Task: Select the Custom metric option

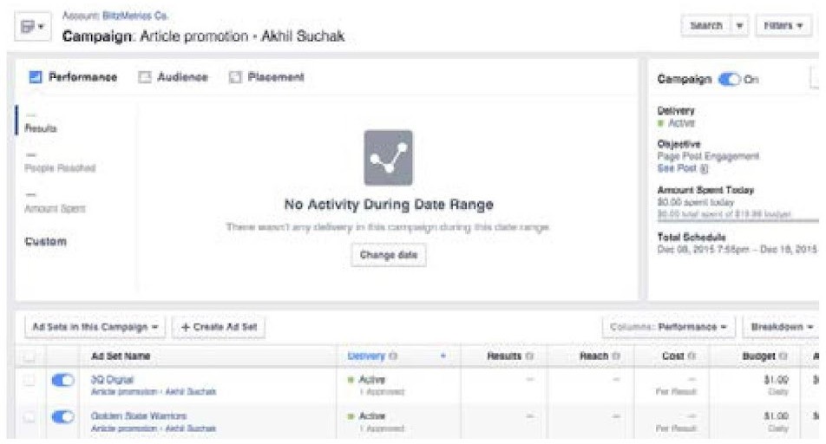Action: click(x=45, y=241)
